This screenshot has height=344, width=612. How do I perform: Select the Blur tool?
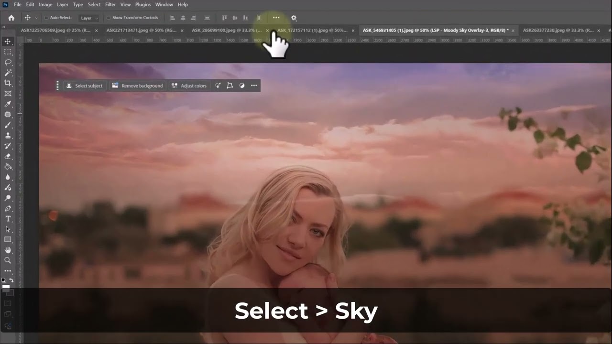(x=8, y=177)
